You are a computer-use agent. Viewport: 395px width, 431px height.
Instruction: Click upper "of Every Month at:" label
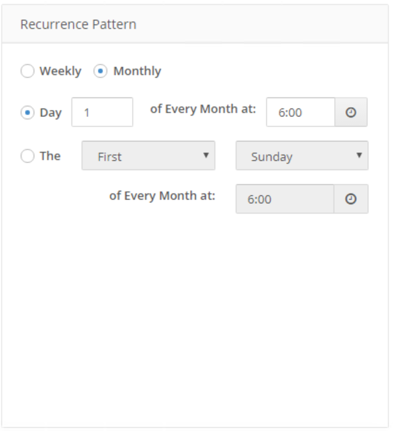203,109
